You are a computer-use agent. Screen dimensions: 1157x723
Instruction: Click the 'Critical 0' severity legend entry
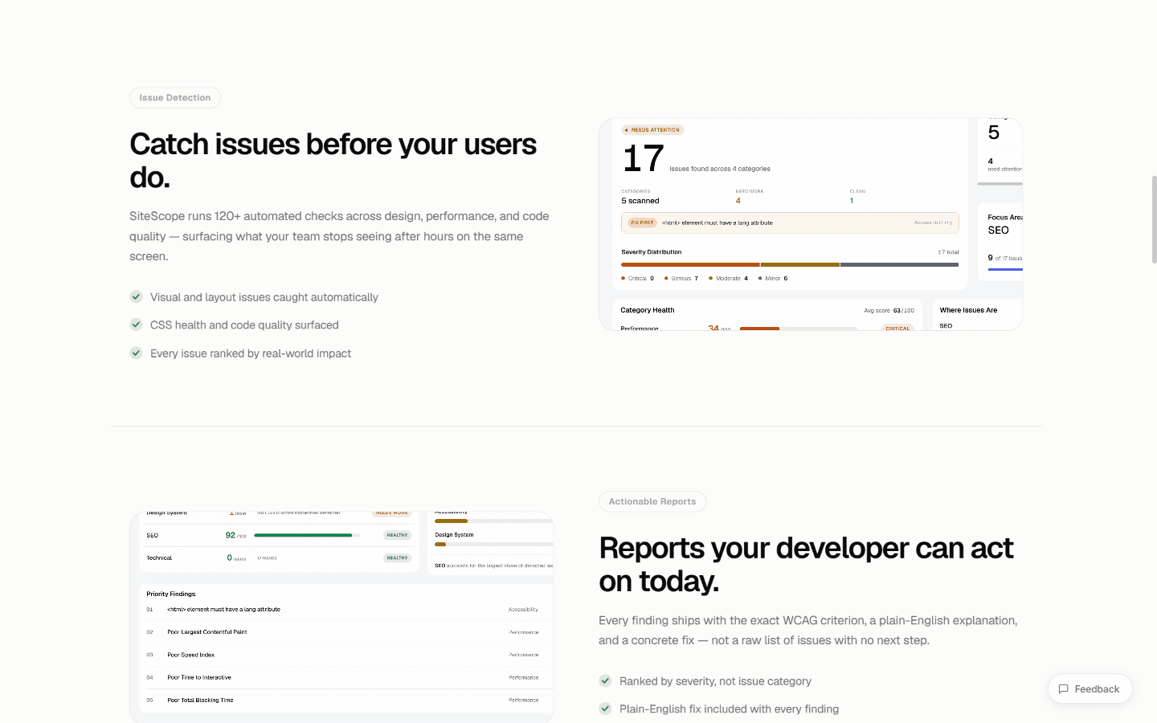coord(638,278)
